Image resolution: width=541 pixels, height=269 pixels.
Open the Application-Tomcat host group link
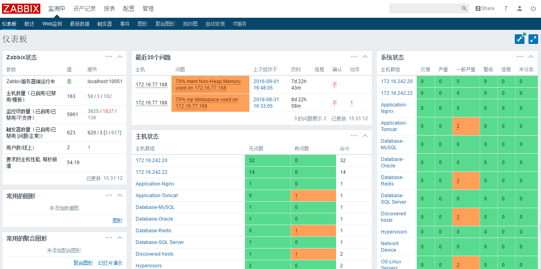tap(157, 196)
